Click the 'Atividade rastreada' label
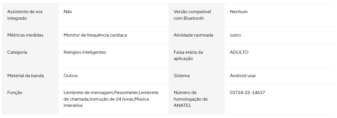Screen dimensions: 337x118 click(x=193, y=35)
